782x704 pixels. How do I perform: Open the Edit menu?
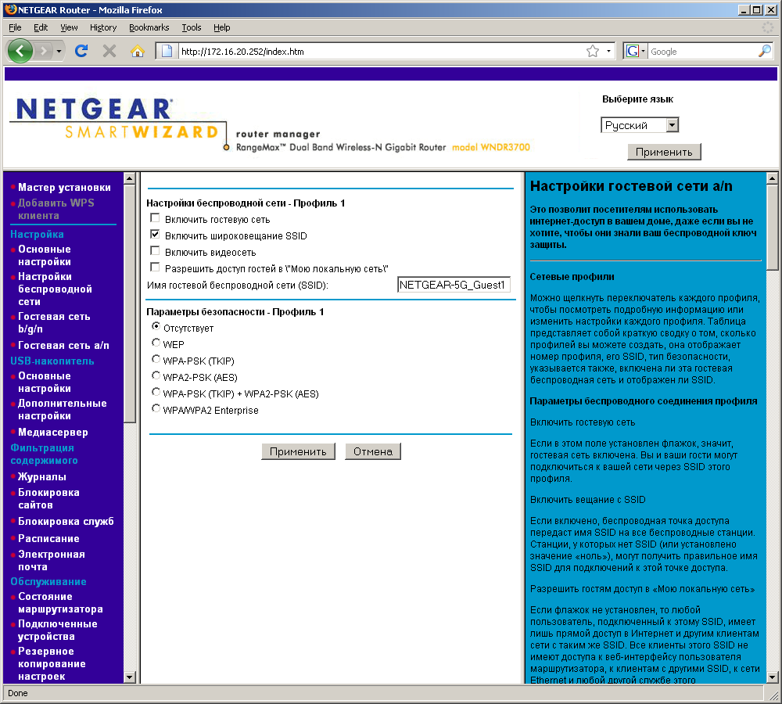pyautogui.click(x=41, y=27)
